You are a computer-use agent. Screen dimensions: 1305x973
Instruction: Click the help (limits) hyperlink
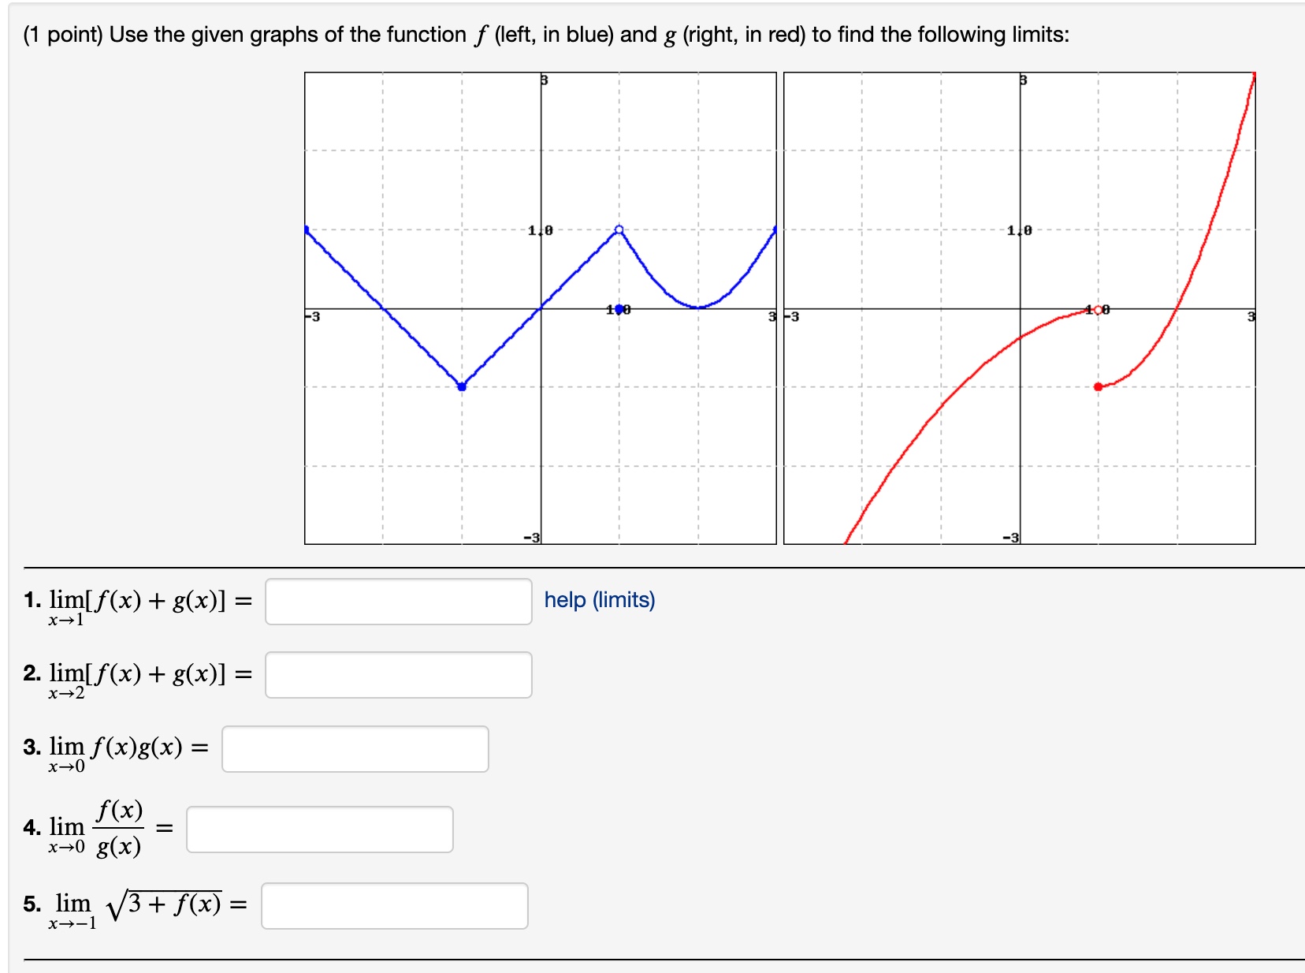(x=599, y=600)
